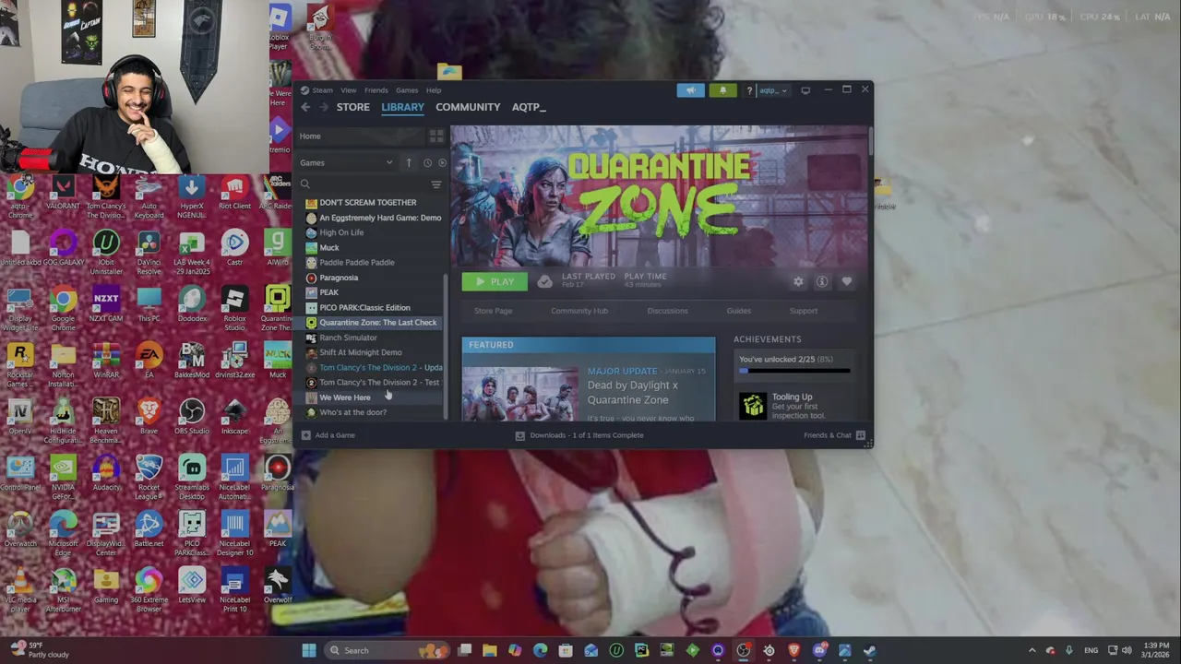Click Steam's back navigation arrow

click(305, 107)
